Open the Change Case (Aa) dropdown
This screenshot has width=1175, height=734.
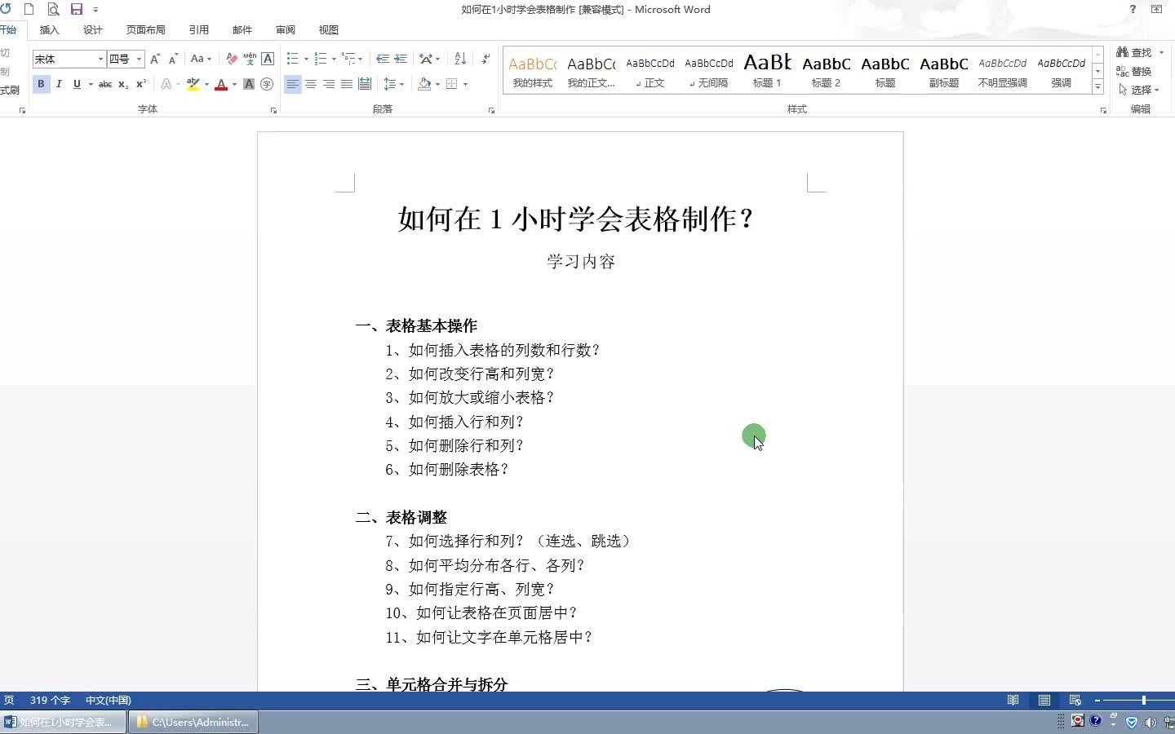[x=201, y=59]
